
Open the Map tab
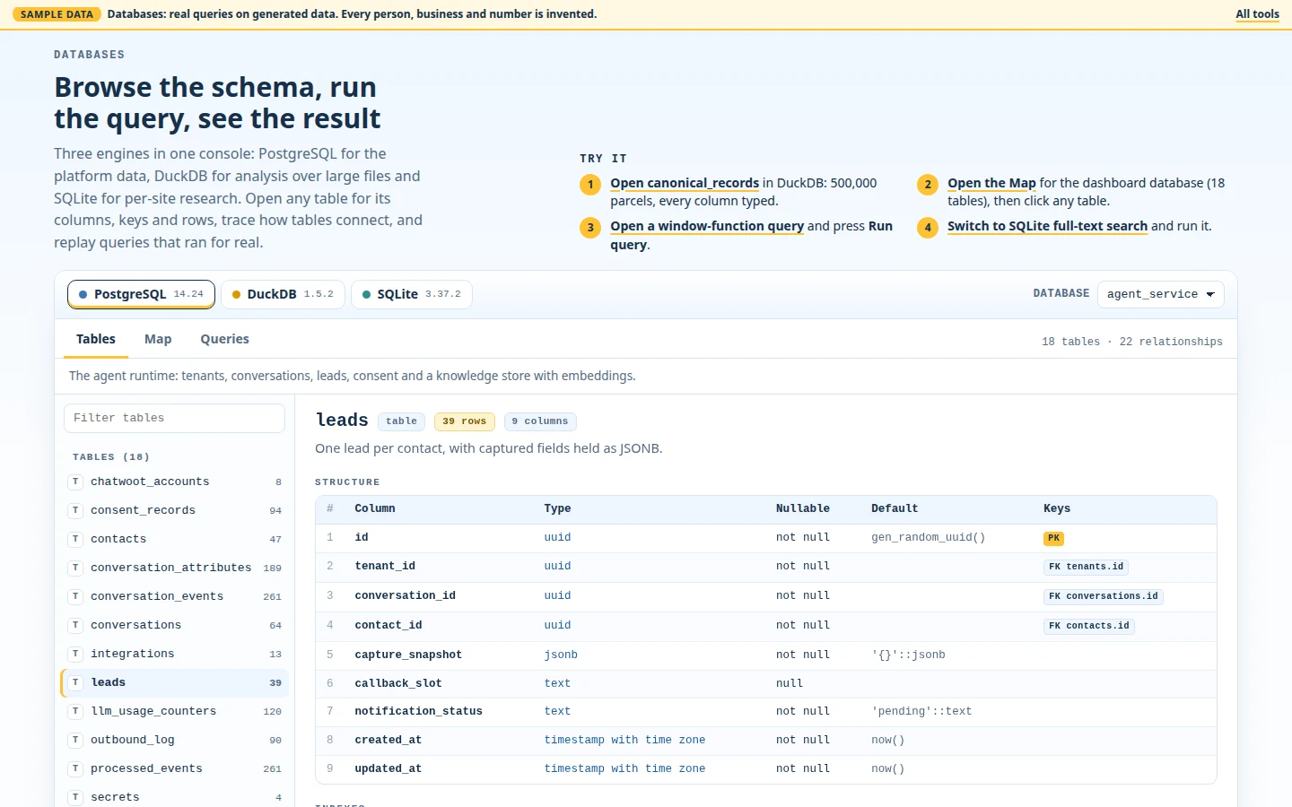click(158, 339)
